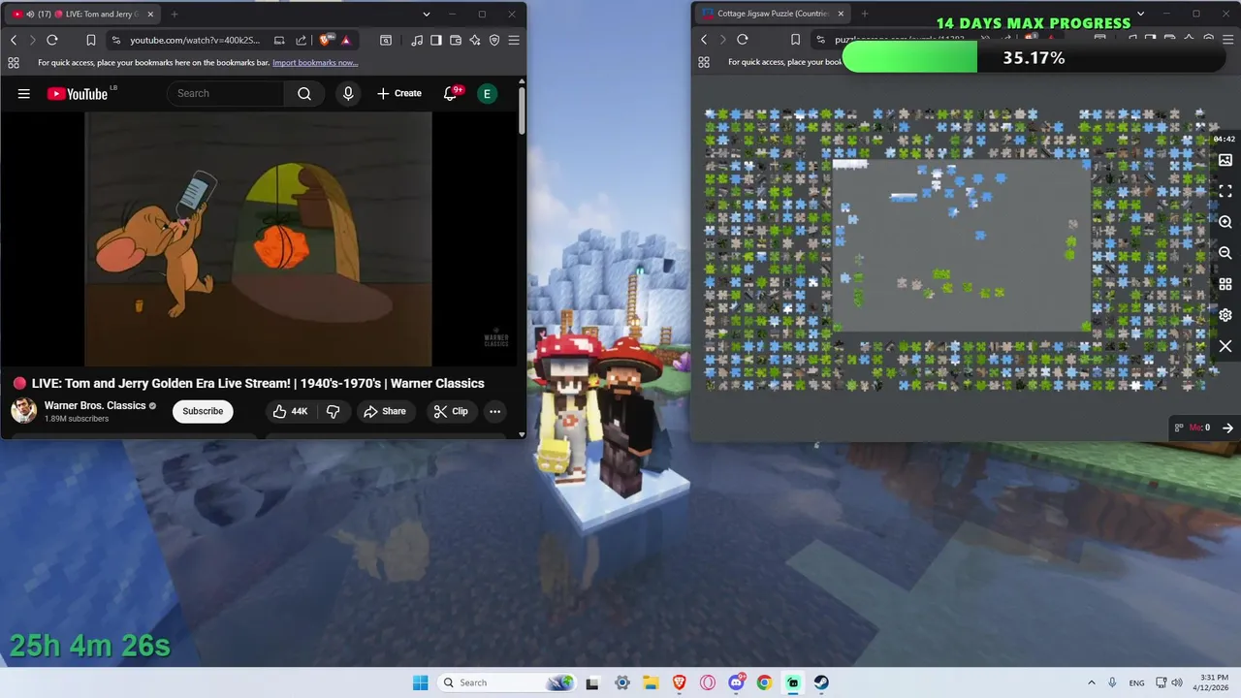Click the Tom and Jerry video player

(x=258, y=239)
